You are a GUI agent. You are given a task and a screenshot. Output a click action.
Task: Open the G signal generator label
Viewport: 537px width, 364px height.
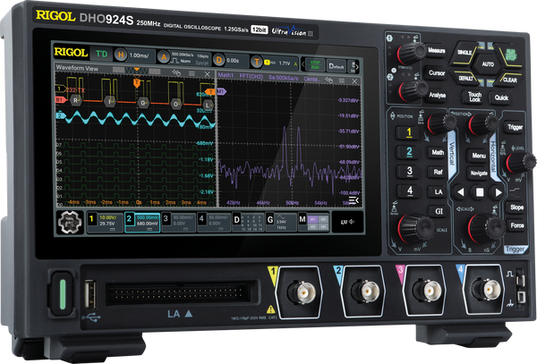click(x=281, y=223)
